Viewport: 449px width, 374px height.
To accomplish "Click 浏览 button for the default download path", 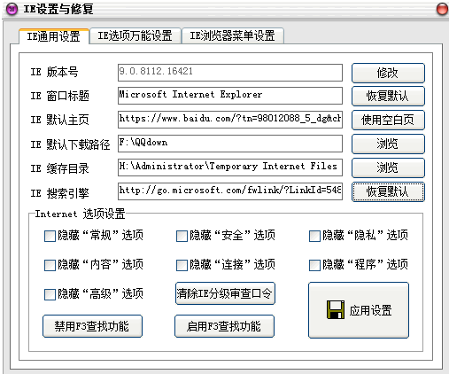I will point(388,144).
